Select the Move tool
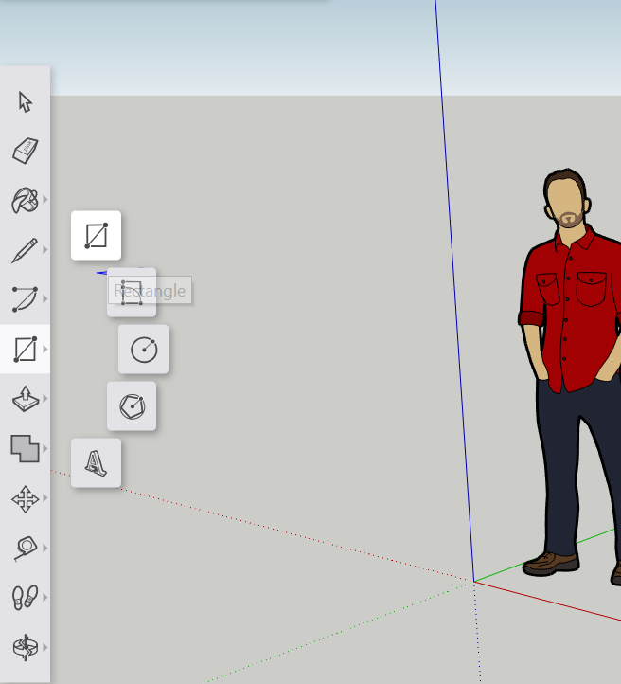Image resolution: width=621 pixels, height=684 pixels. pyautogui.click(x=25, y=498)
